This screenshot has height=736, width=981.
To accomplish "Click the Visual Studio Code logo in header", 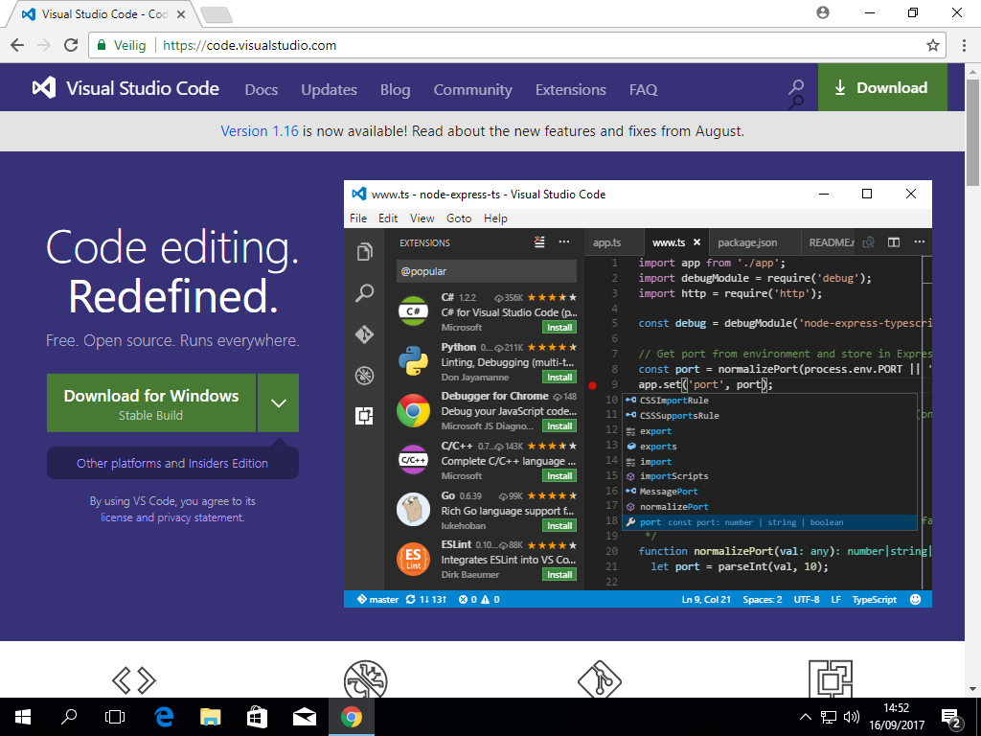I will (x=125, y=88).
